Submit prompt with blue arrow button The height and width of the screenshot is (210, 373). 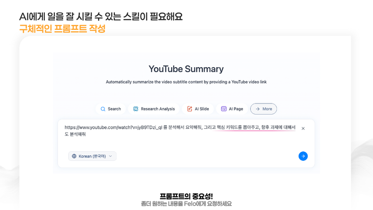pyautogui.click(x=303, y=156)
